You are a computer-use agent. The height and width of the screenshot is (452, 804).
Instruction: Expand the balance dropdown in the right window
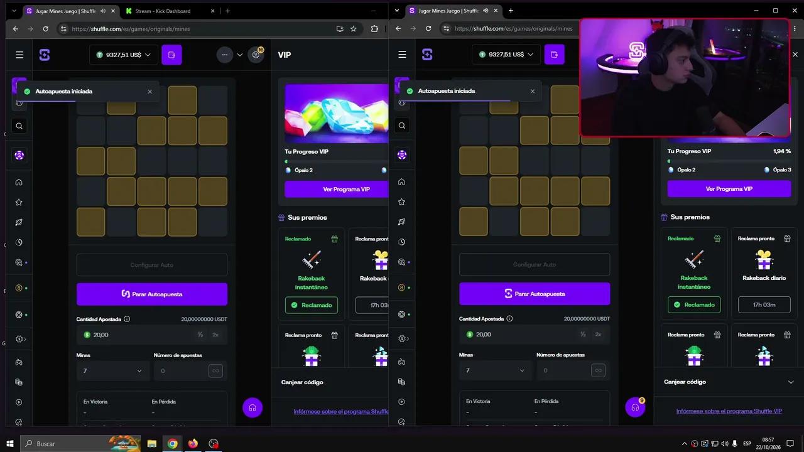(505, 55)
